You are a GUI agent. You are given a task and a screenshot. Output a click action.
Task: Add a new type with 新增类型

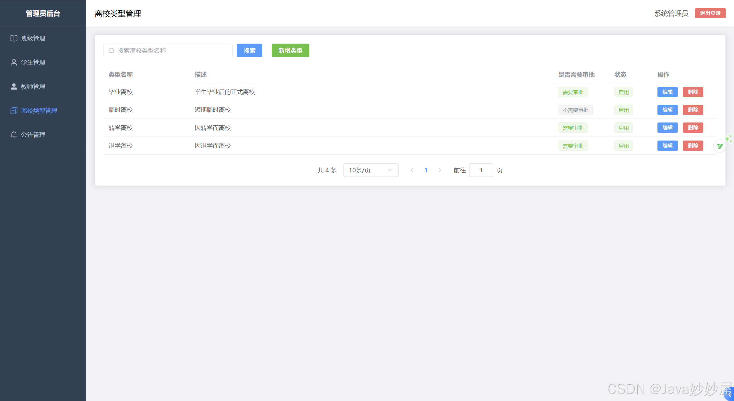[x=290, y=50]
